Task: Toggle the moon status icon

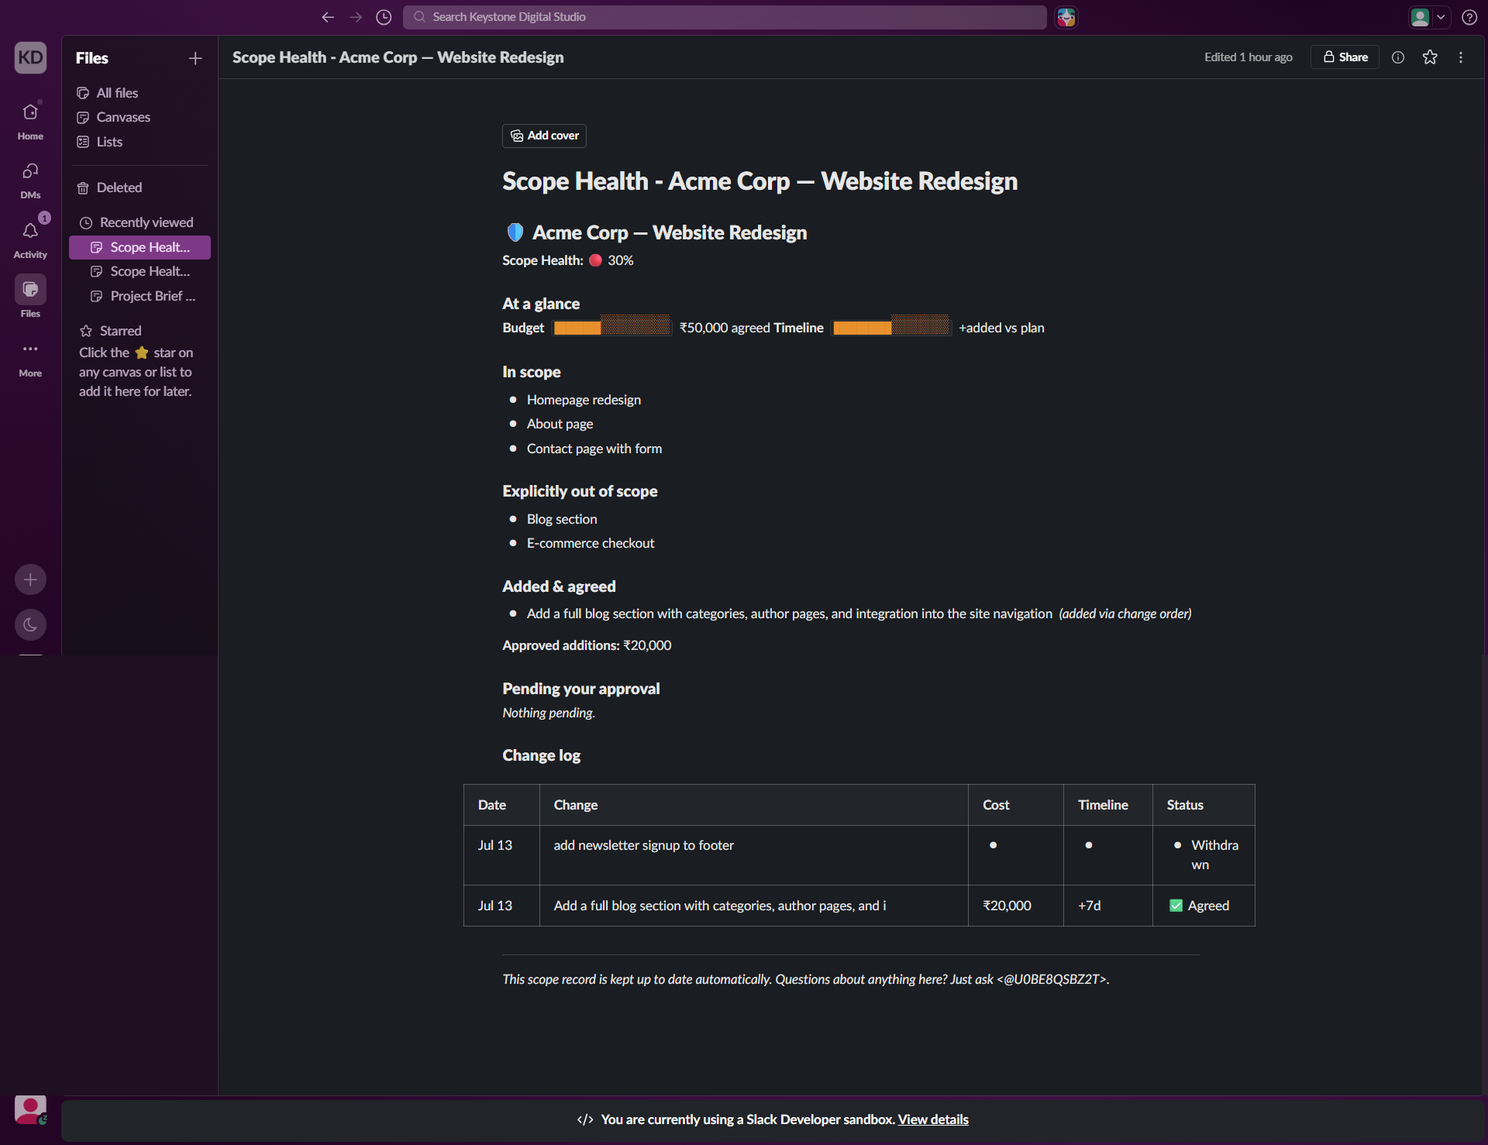Action: (30, 624)
